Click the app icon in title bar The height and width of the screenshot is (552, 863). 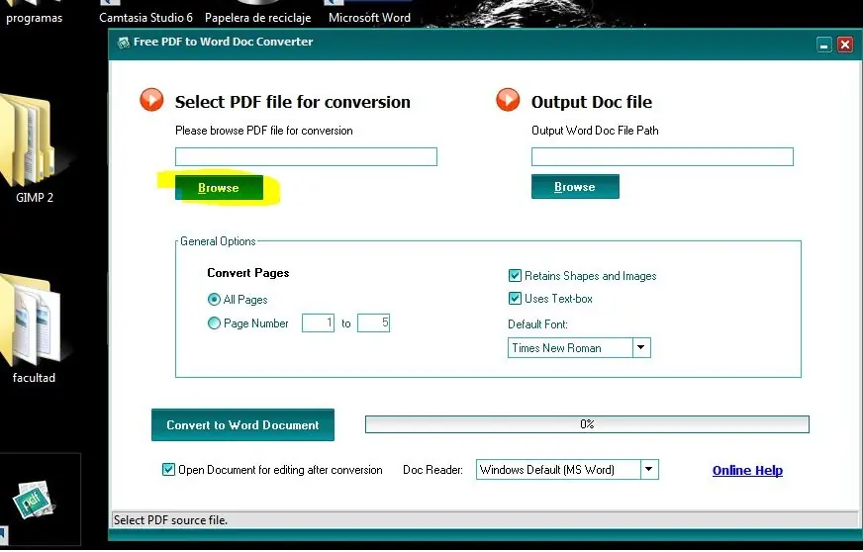point(123,43)
